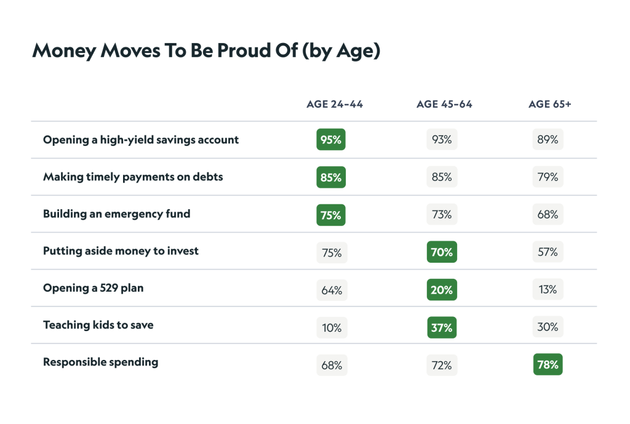Select the 64% value for 529 plan

[x=332, y=290]
